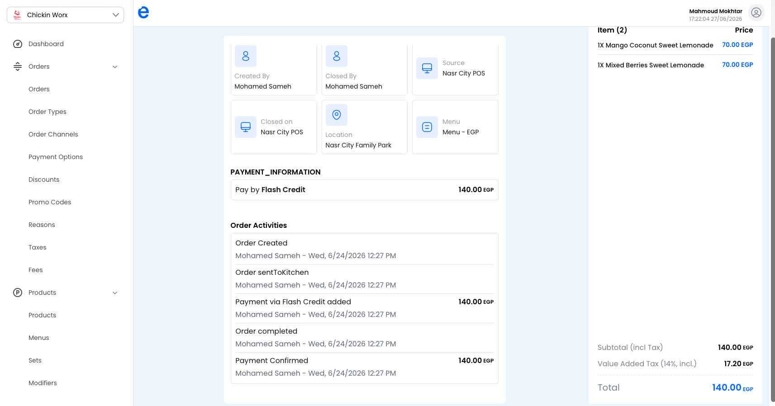The width and height of the screenshot is (775, 406).
Task: Open the user profile avatar icon
Action: [756, 13]
